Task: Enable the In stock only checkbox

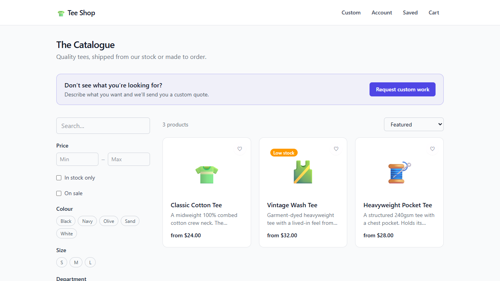Action: [x=59, y=178]
